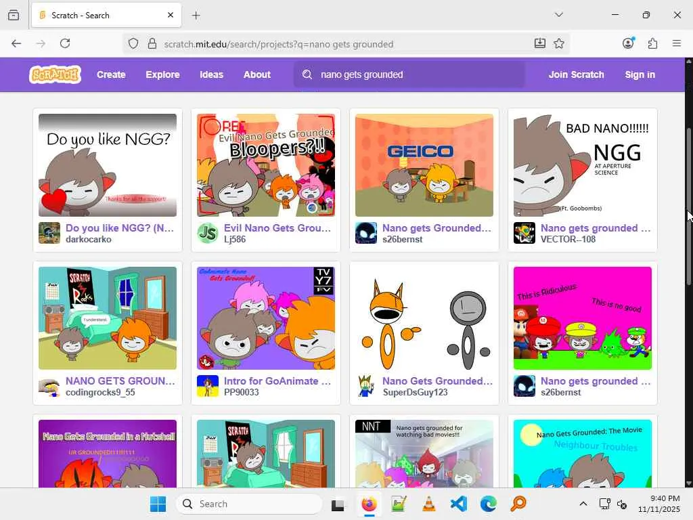
Task: Click the search magnifier icon in Scratch bar
Action: point(307,74)
